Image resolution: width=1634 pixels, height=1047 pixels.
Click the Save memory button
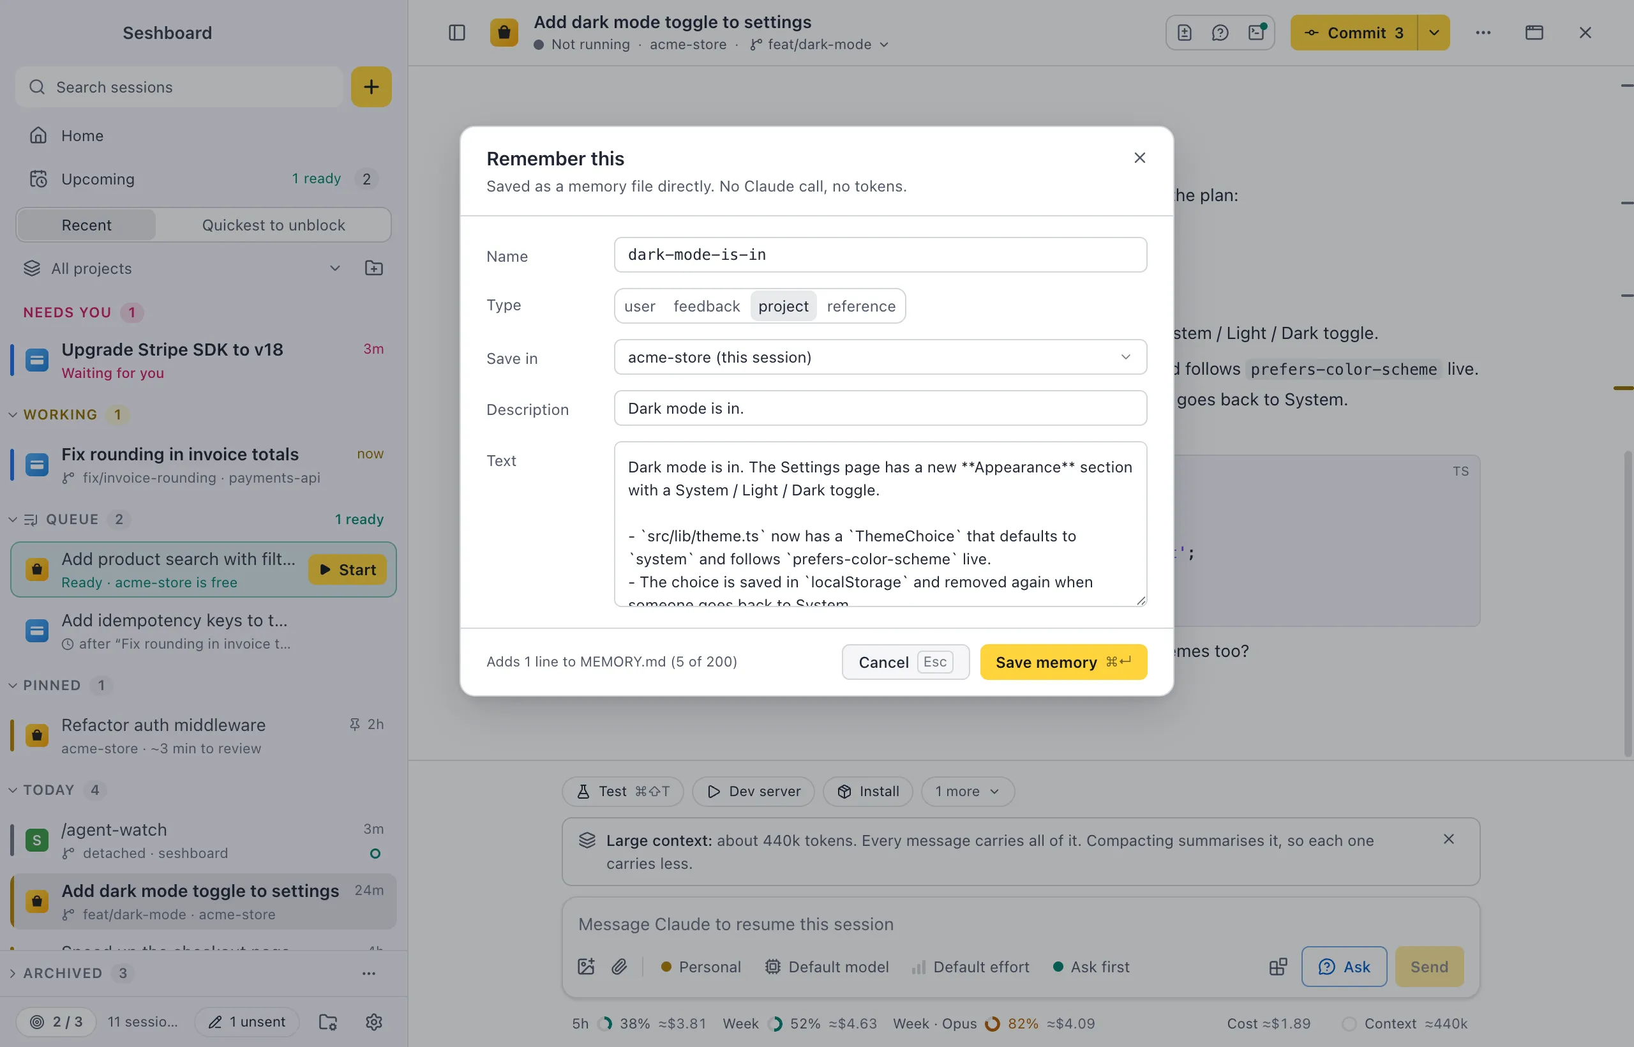(x=1063, y=661)
